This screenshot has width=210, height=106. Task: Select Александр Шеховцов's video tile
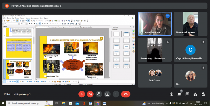pyautogui.click(x=155, y=50)
